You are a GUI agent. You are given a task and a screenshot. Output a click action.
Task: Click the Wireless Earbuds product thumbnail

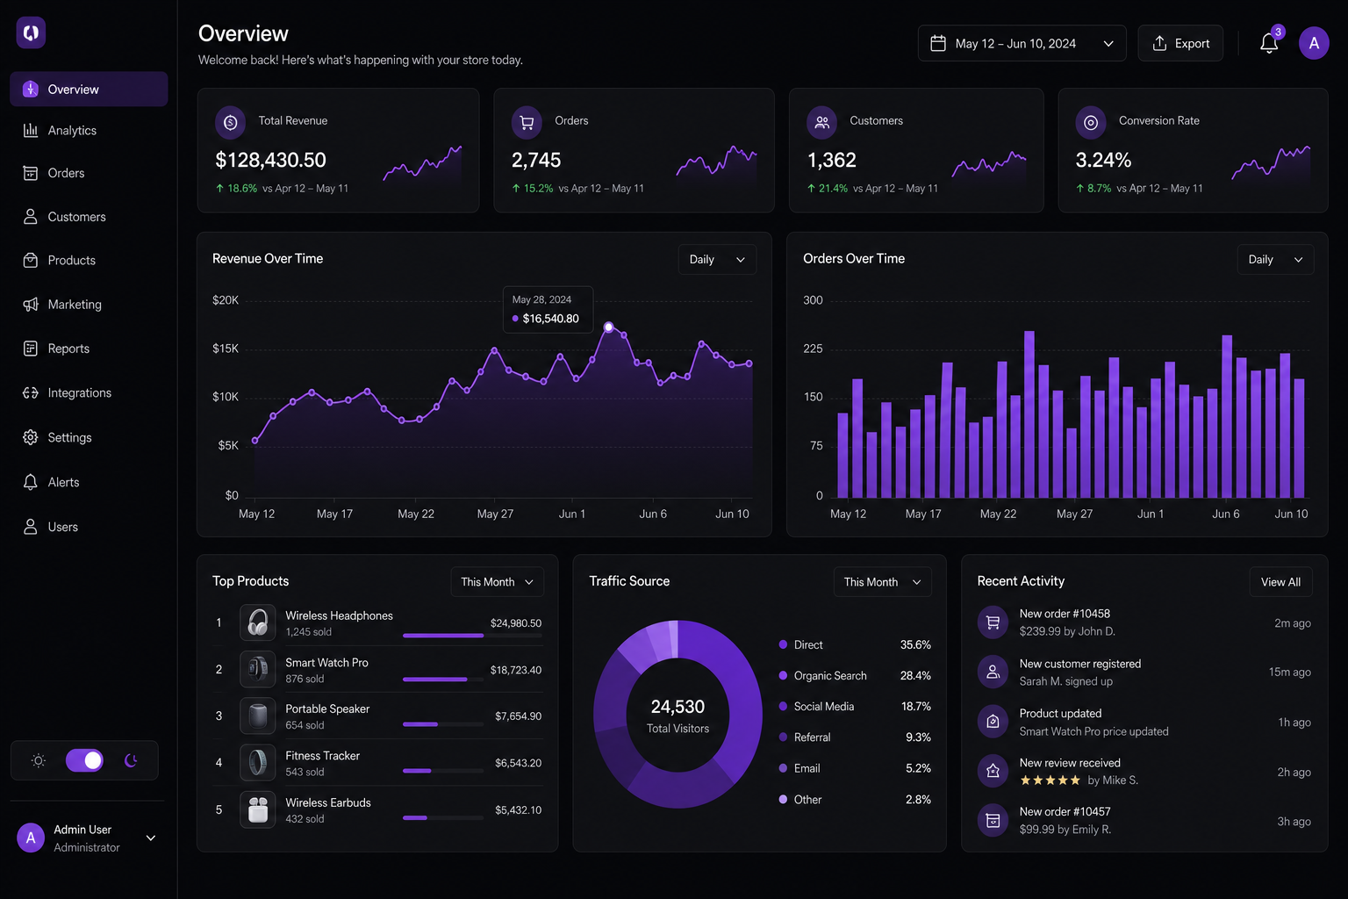(x=258, y=809)
